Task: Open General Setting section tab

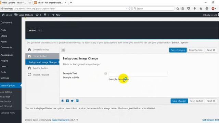Action: coord(42,50)
